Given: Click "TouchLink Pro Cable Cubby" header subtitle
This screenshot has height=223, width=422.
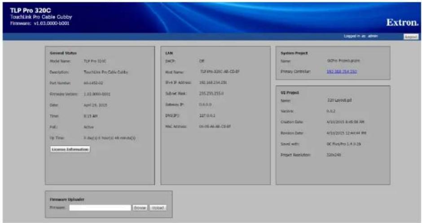Looking at the screenshot, I should click(41, 17).
